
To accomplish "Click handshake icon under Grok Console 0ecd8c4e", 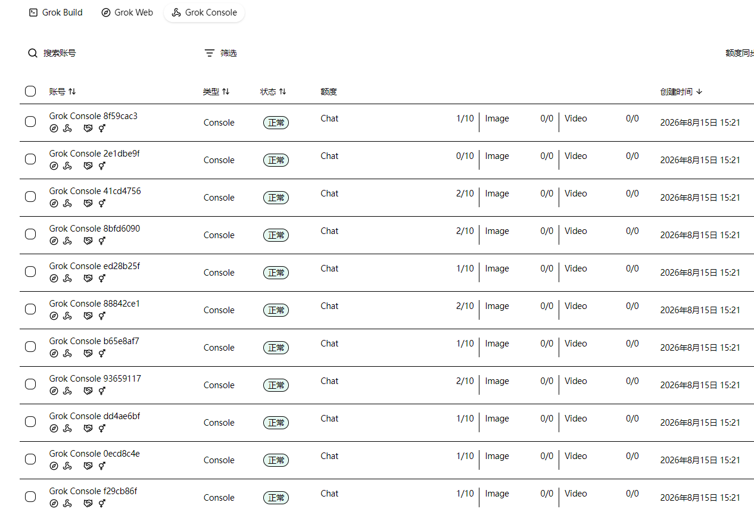I will click(x=88, y=466).
